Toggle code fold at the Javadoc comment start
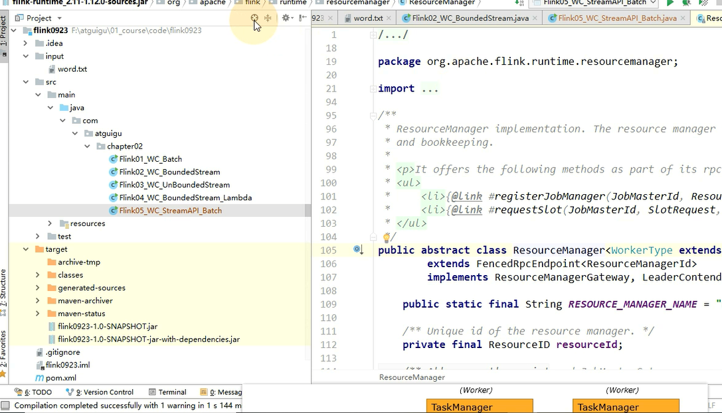 click(373, 115)
